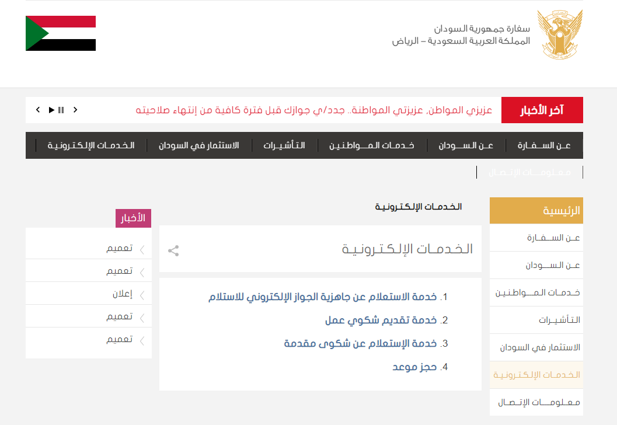Click the إعلان item in the news list
This screenshot has width=617, height=425.
(x=122, y=294)
